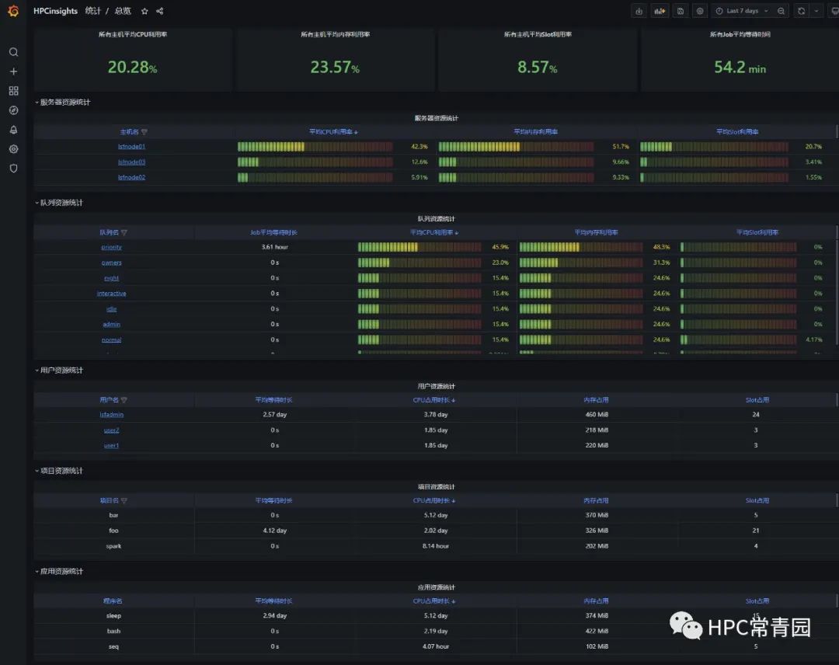Screen dimensions: 839x665
Task: Open dashboard settings cog in top toolbar
Action: (x=700, y=11)
